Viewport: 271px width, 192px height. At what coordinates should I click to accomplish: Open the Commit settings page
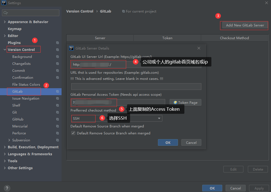point(18,71)
